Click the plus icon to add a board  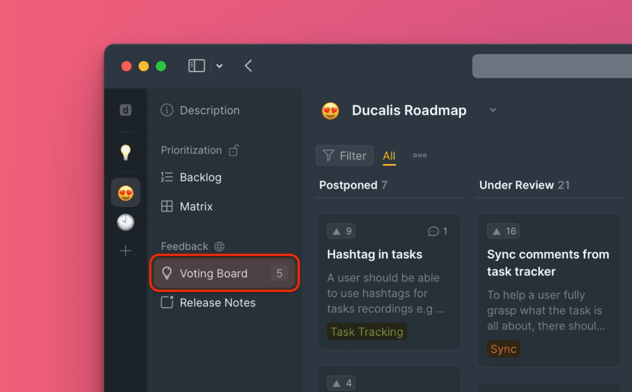tap(125, 251)
